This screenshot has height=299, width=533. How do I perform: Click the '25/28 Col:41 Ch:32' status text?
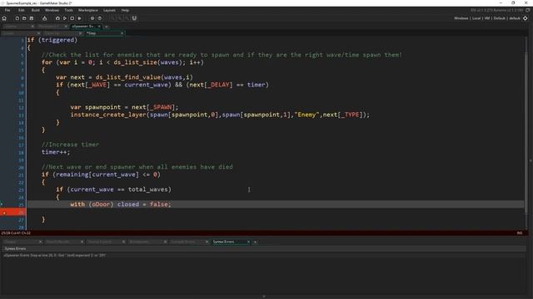coord(16,233)
